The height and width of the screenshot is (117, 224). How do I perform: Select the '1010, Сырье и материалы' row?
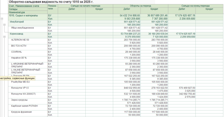[23, 16]
